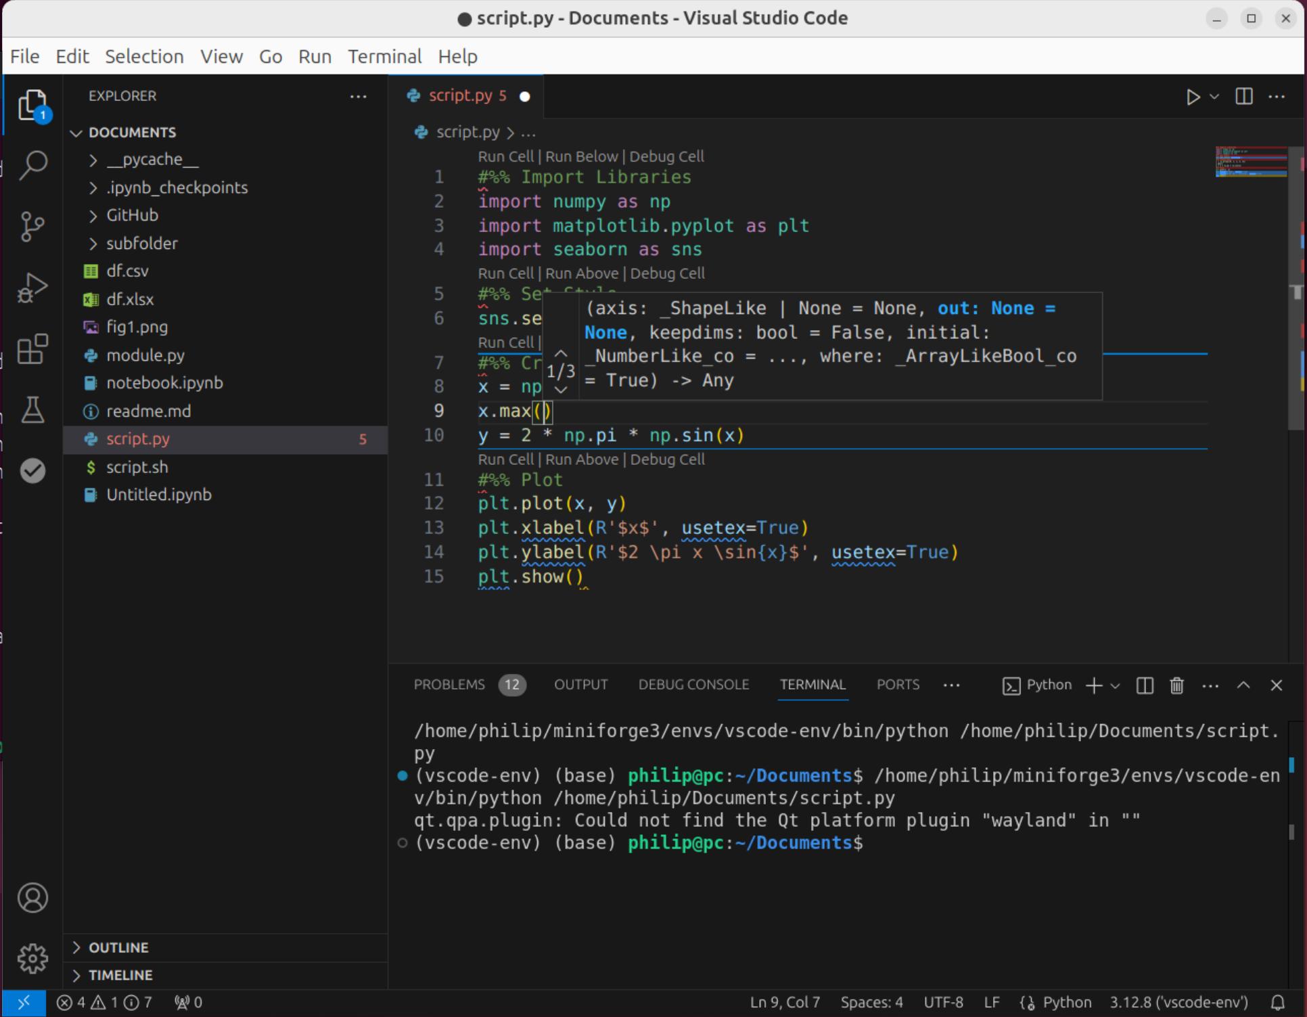Screen dimensions: 1307x1017
Task: Expand the GitHub folder
Action: [132, 215]
